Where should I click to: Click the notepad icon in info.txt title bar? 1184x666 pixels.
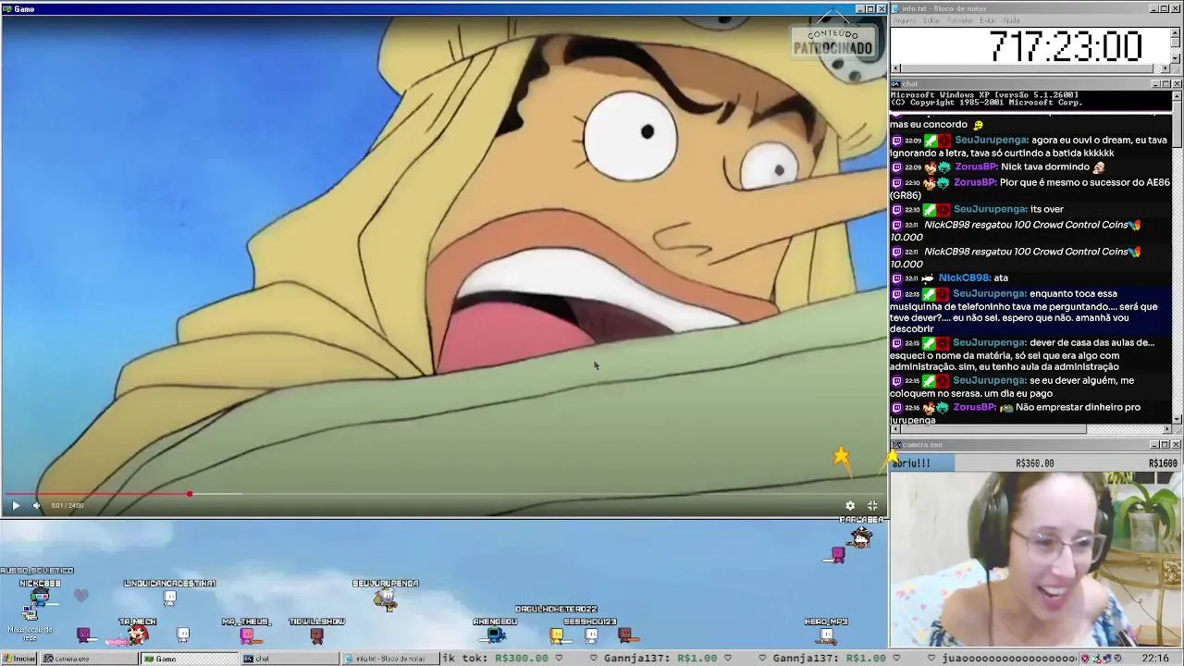[x=896, y=8]
